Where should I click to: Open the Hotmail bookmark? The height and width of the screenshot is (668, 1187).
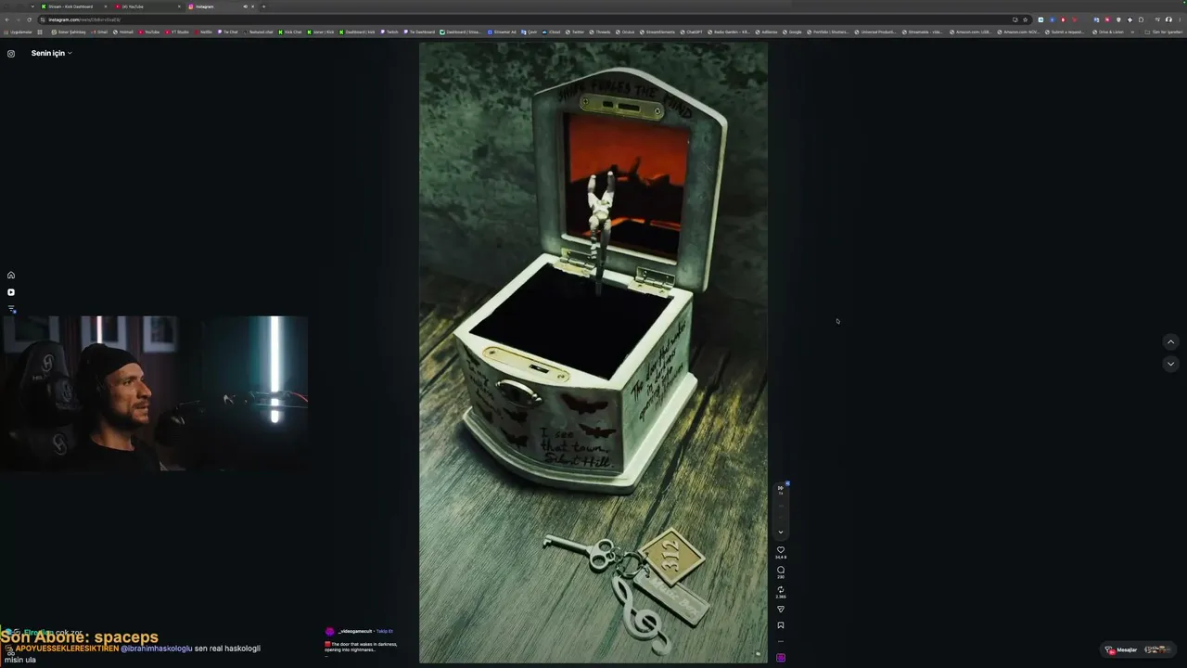[123, 32]
